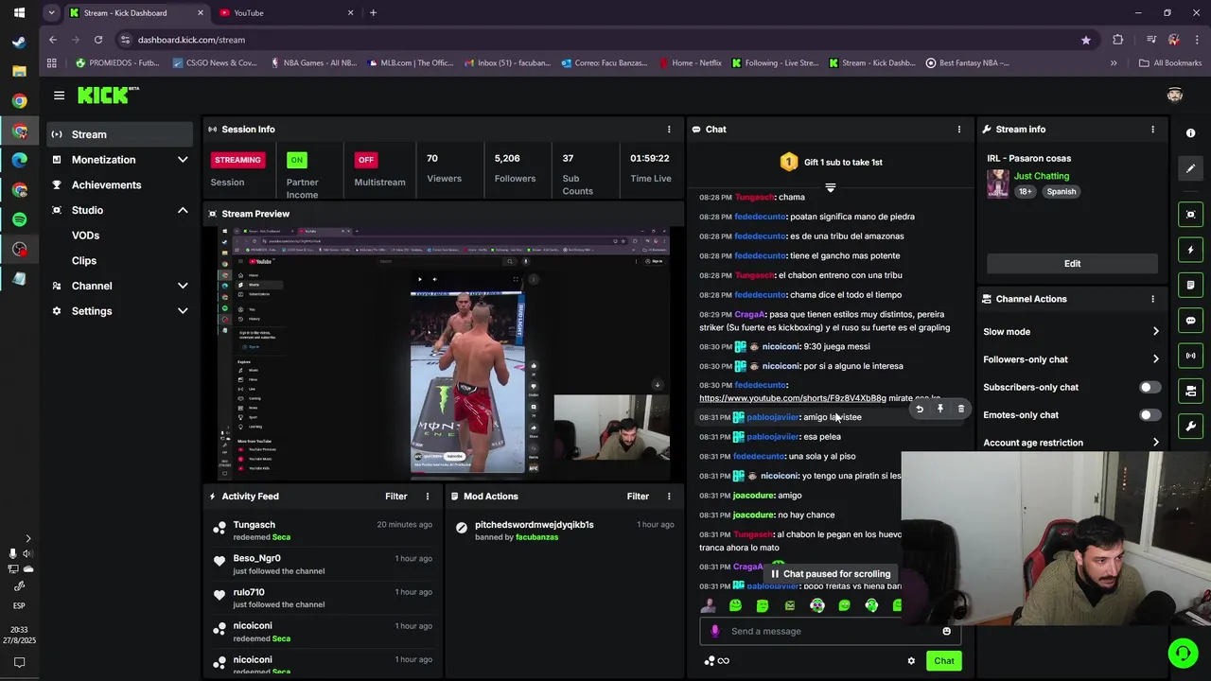Viewport: 1211px width, 681px height.
Task: Click the Kick logo
Action: coord(108,96)
